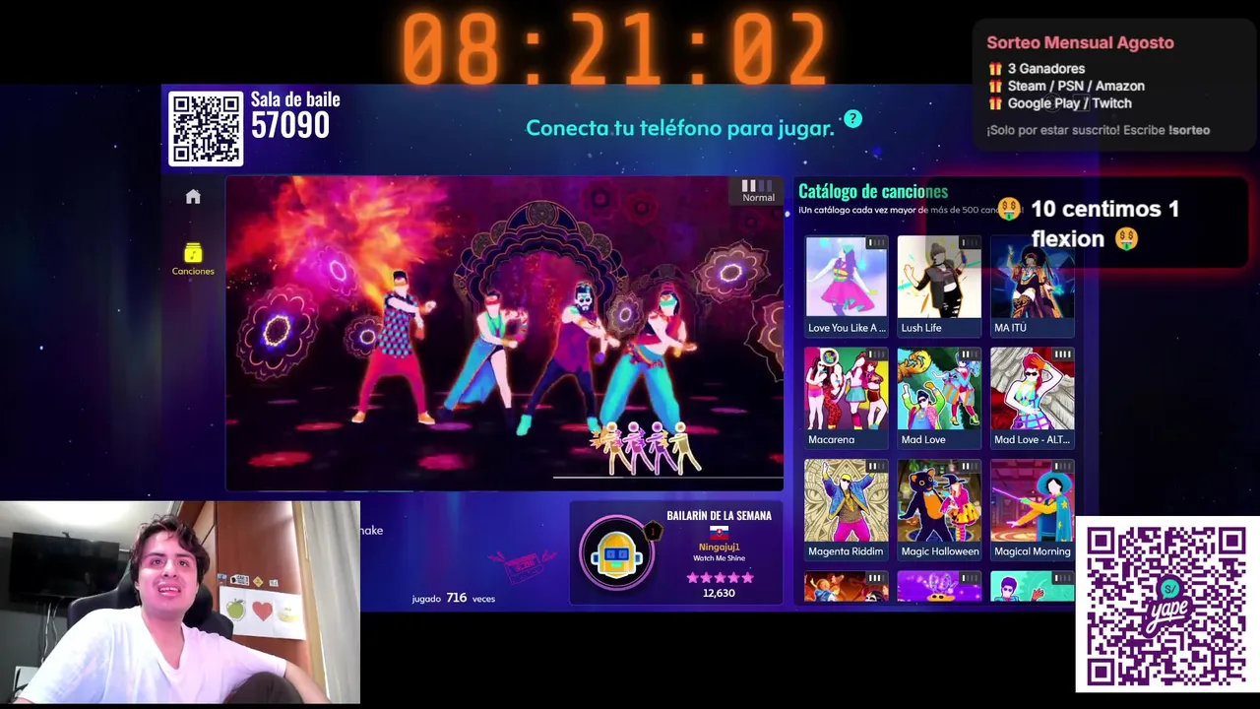Select the MA ITÚ song thumbnail

point(1033,278)
